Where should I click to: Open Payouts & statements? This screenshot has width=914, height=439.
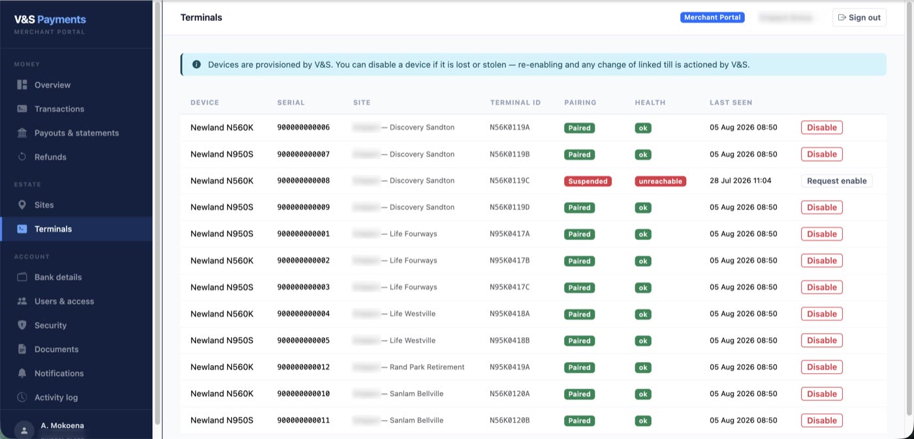click(76, 133)
